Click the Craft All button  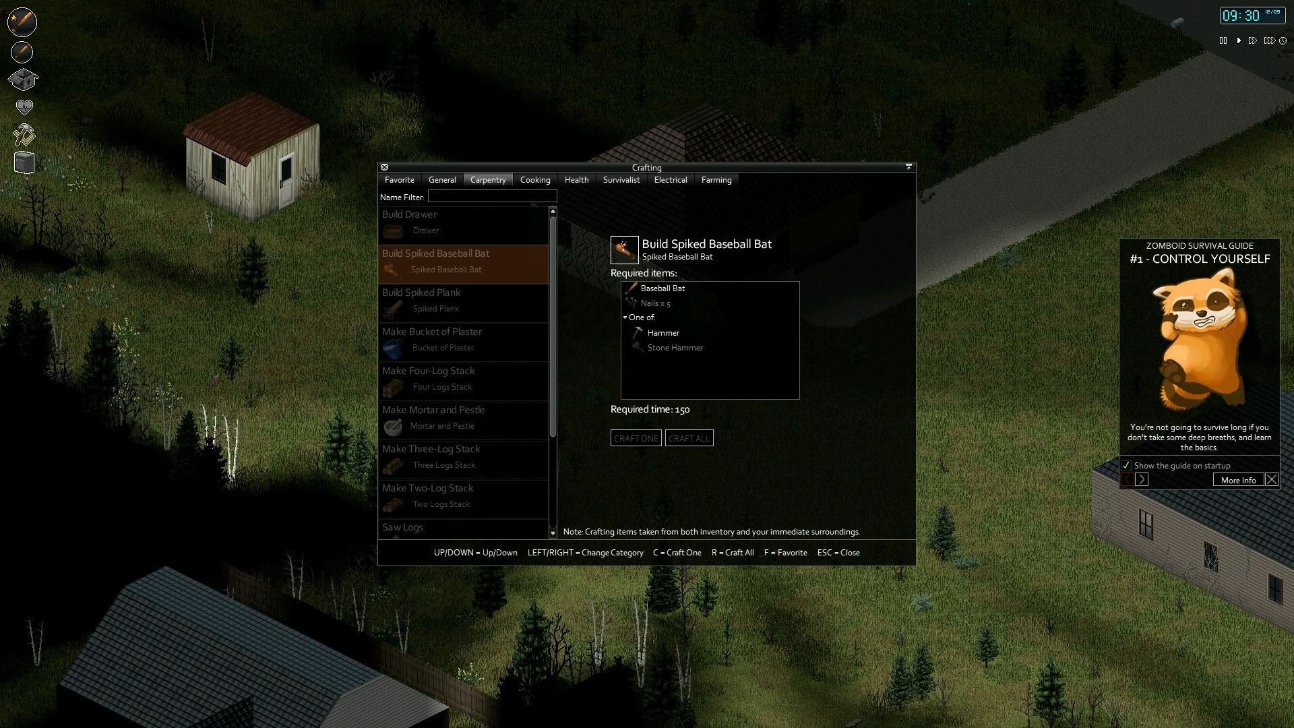point(689,437)
